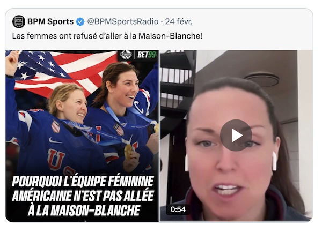Open the BPM Sports display name link
Viewport: 322px width, 233px height.
[50, 21]
